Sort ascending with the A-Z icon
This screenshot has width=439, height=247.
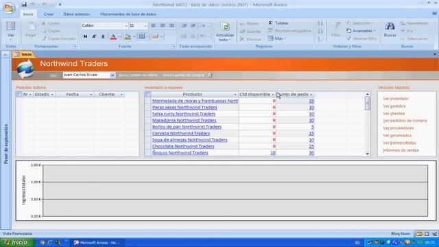click(320, 23)
